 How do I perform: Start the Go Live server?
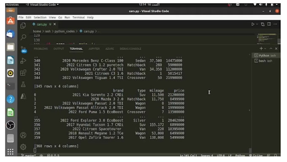pos(256,155)
